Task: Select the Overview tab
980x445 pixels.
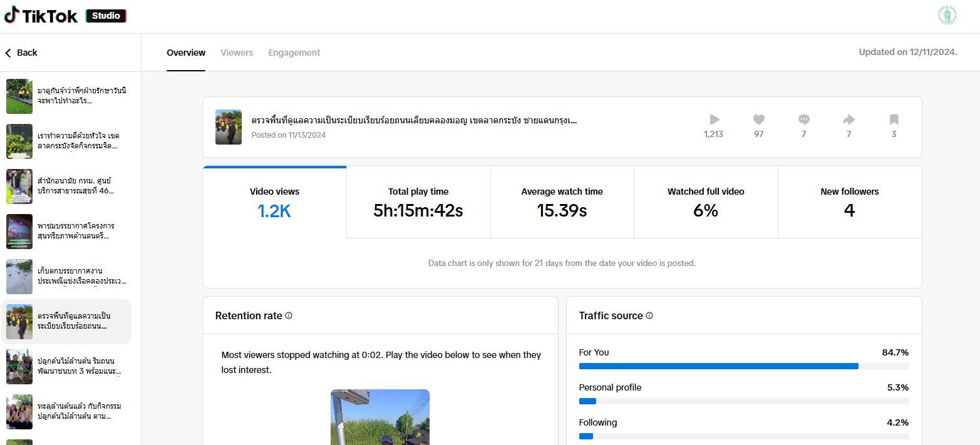Action: [186, 53]
